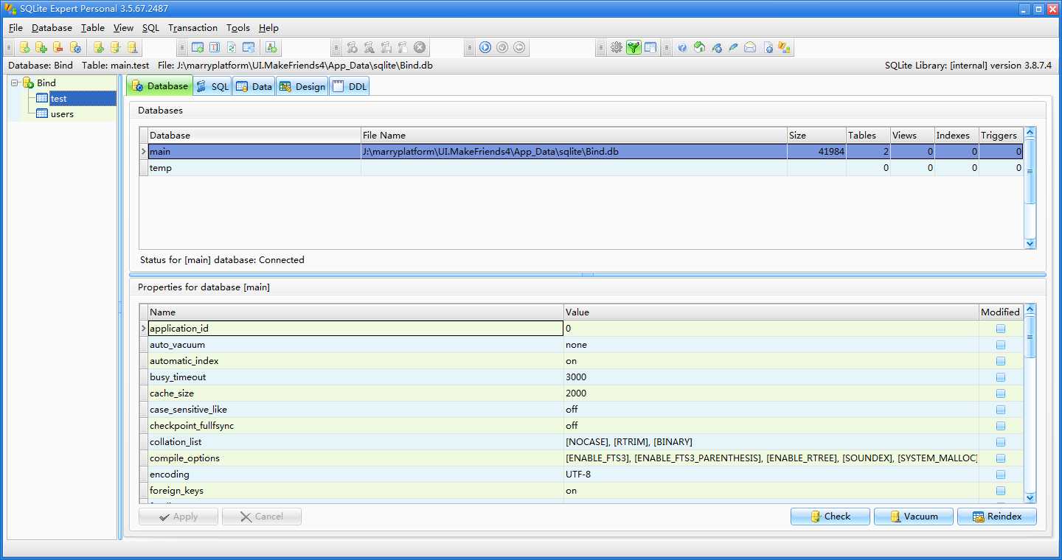
Task: Click the up arrow of properties scrollbar
Action: [1030, 309]
